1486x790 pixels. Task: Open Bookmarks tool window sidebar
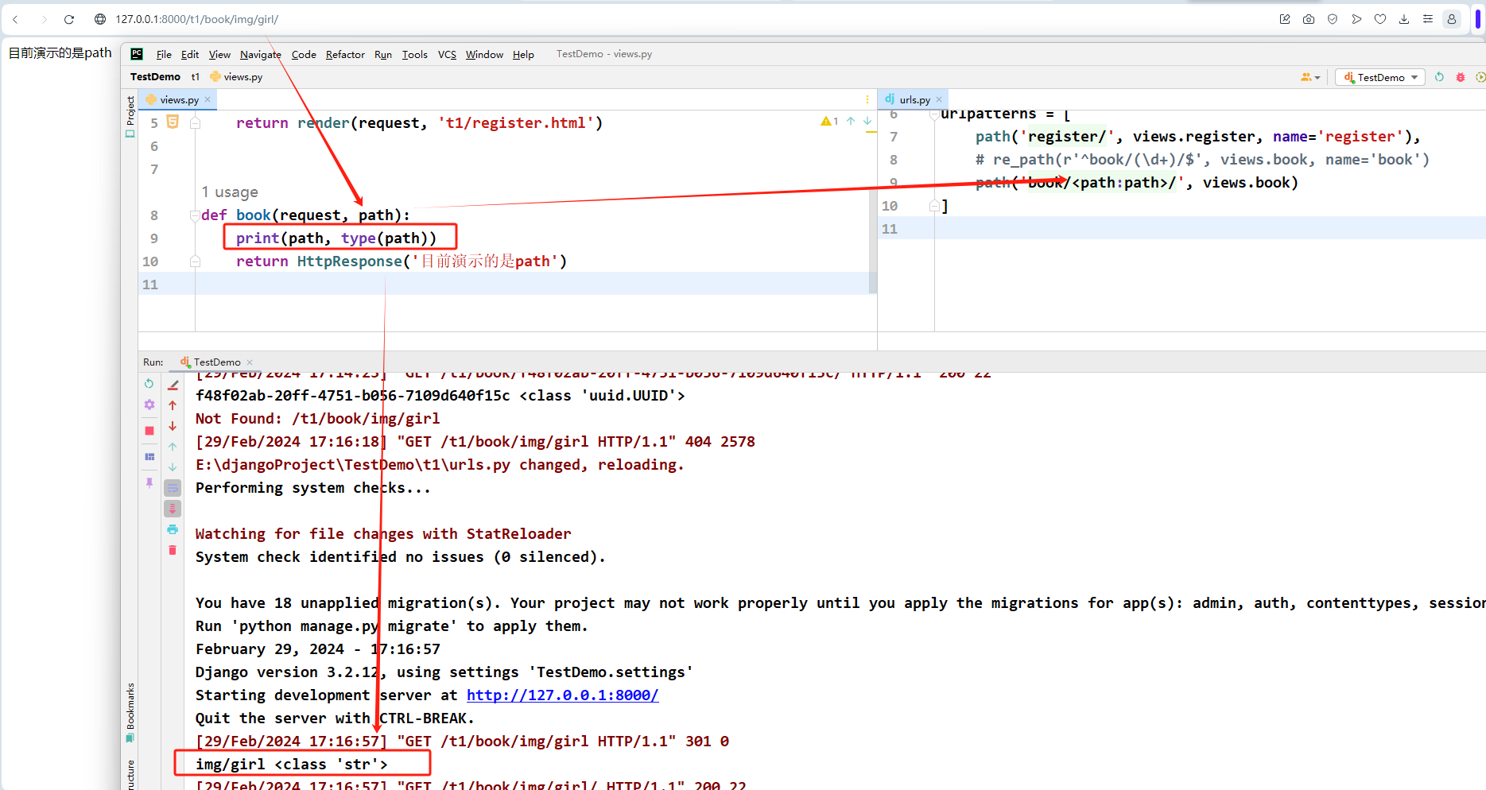(x=130, y=712)
